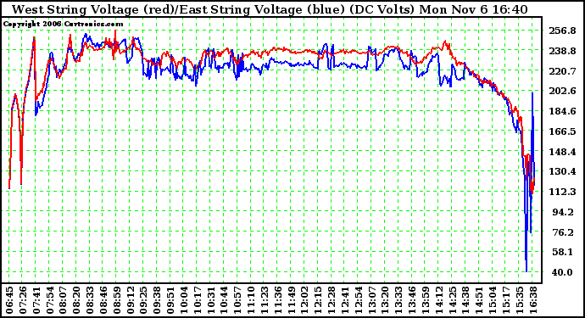This screenshot has height=318, width=585.
Task: Click the 16:38 time label
Action: [533, 299]
